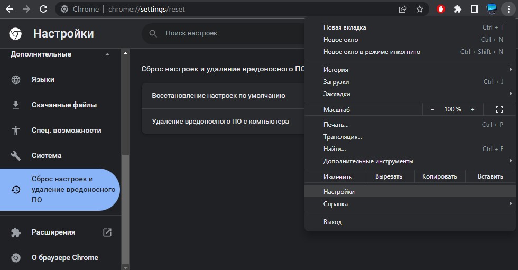Screen dimensions: 518x270
Task: Click the globe icon beside Языки
Action: [x=16, y=80]
